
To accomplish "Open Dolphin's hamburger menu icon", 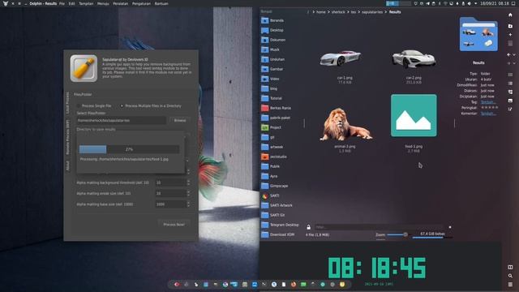I will [510, 285].
